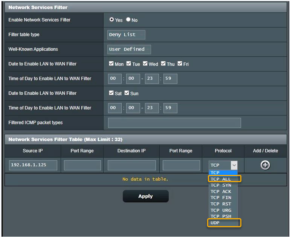Click weekday start hour field 00

(x=115, y=79)
